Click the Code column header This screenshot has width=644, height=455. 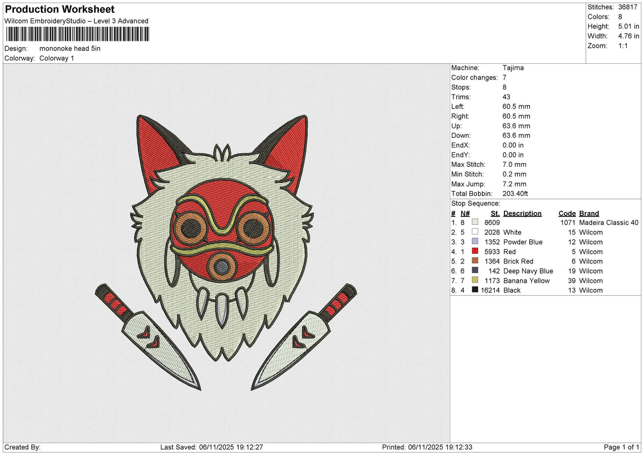coord(567,214)
